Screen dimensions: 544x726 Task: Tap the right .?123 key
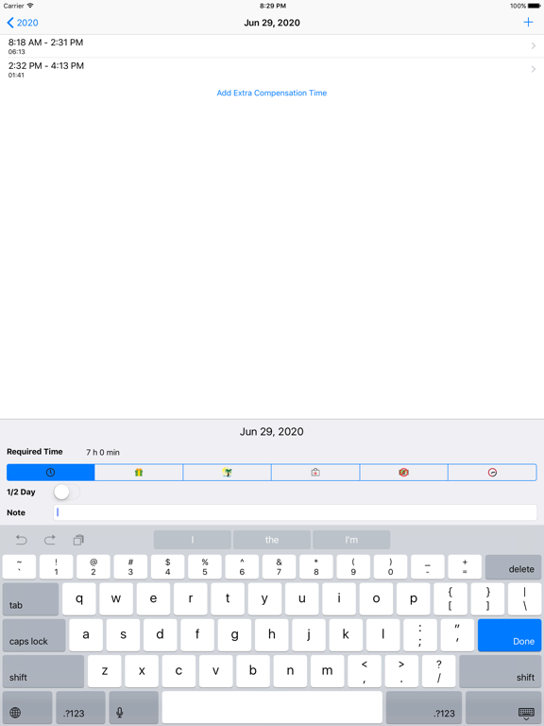point(424,707)
